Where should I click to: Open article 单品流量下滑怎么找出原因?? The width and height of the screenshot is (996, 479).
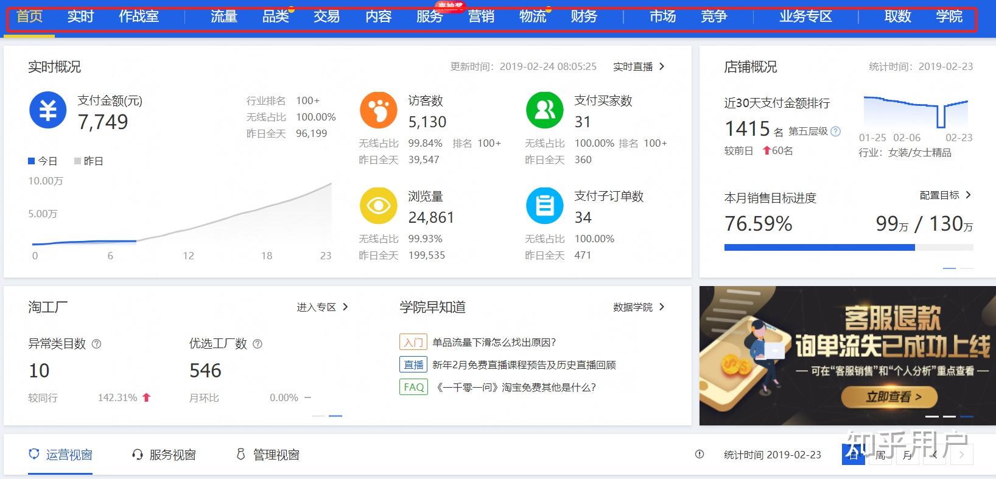[494, 342]
